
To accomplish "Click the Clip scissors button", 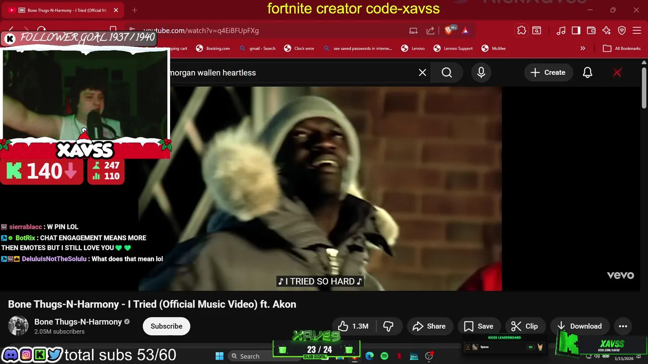I will [x=524, y=326].
